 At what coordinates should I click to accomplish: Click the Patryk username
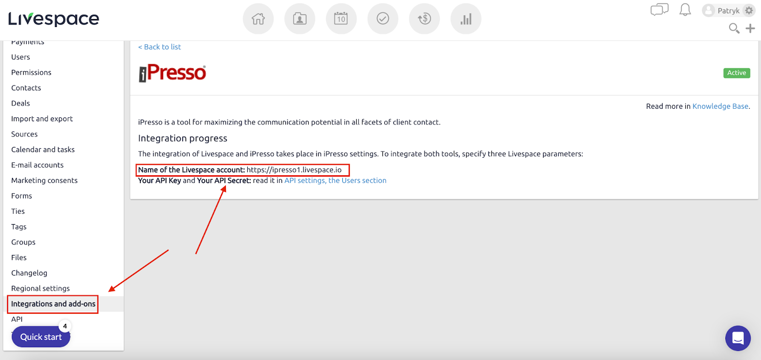click(x=728, y=10)
